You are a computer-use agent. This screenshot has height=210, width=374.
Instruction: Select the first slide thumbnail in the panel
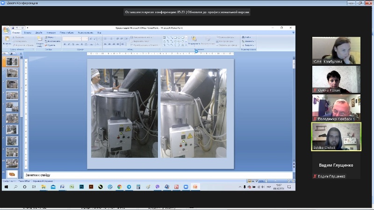coord(12,62)
